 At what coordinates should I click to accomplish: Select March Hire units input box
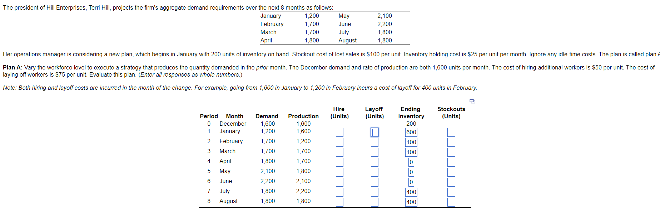tap(339, 152)
